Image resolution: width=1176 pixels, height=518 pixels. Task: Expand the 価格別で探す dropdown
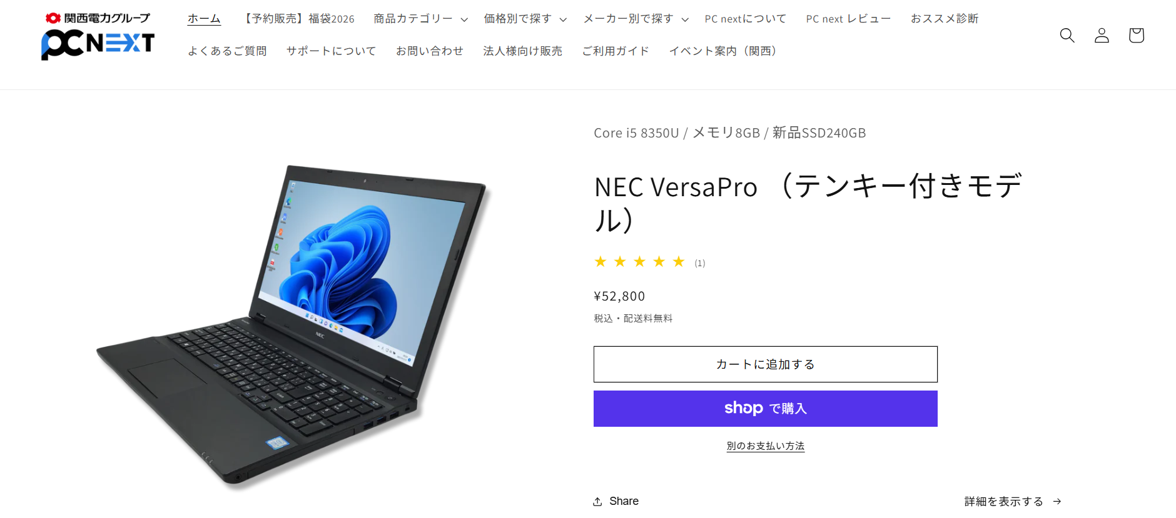(525, 19)
